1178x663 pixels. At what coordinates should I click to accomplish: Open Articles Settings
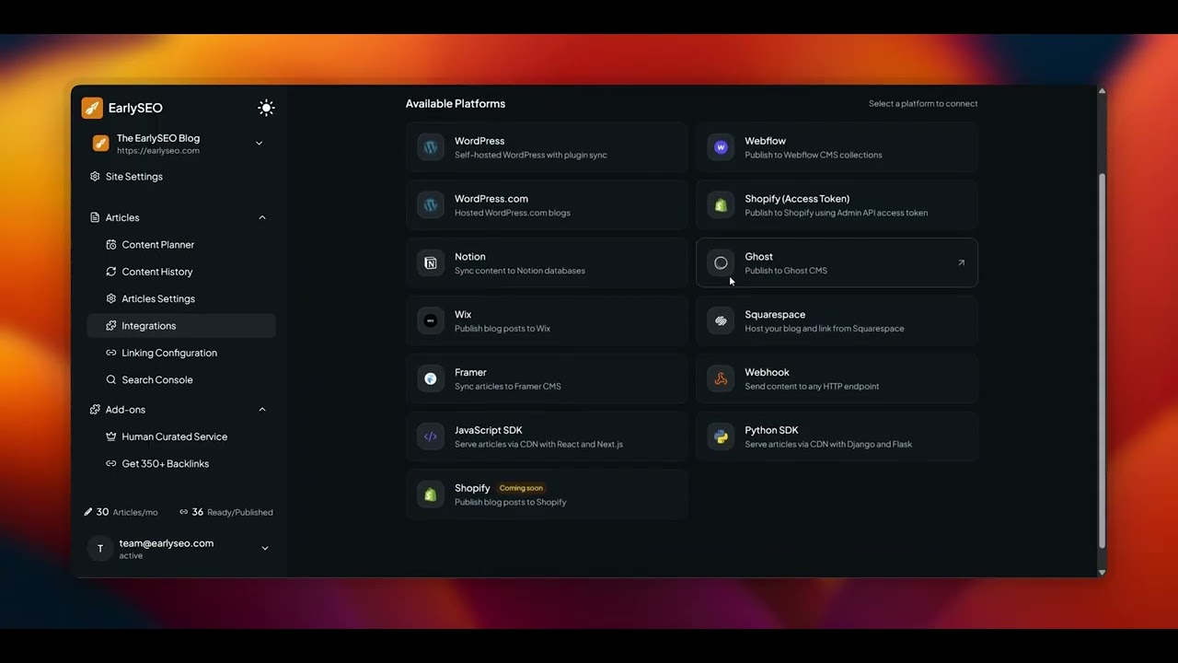157,299
